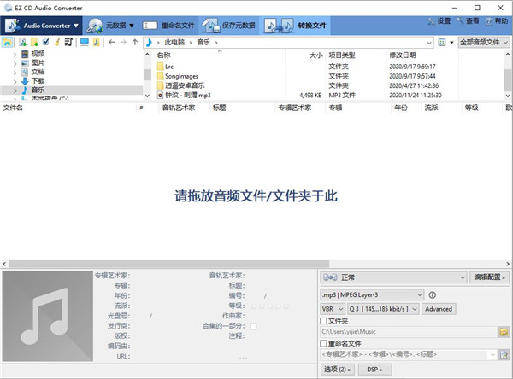Open the .mp3 MPEG Layer-3 format dropdown

[371, 295]
